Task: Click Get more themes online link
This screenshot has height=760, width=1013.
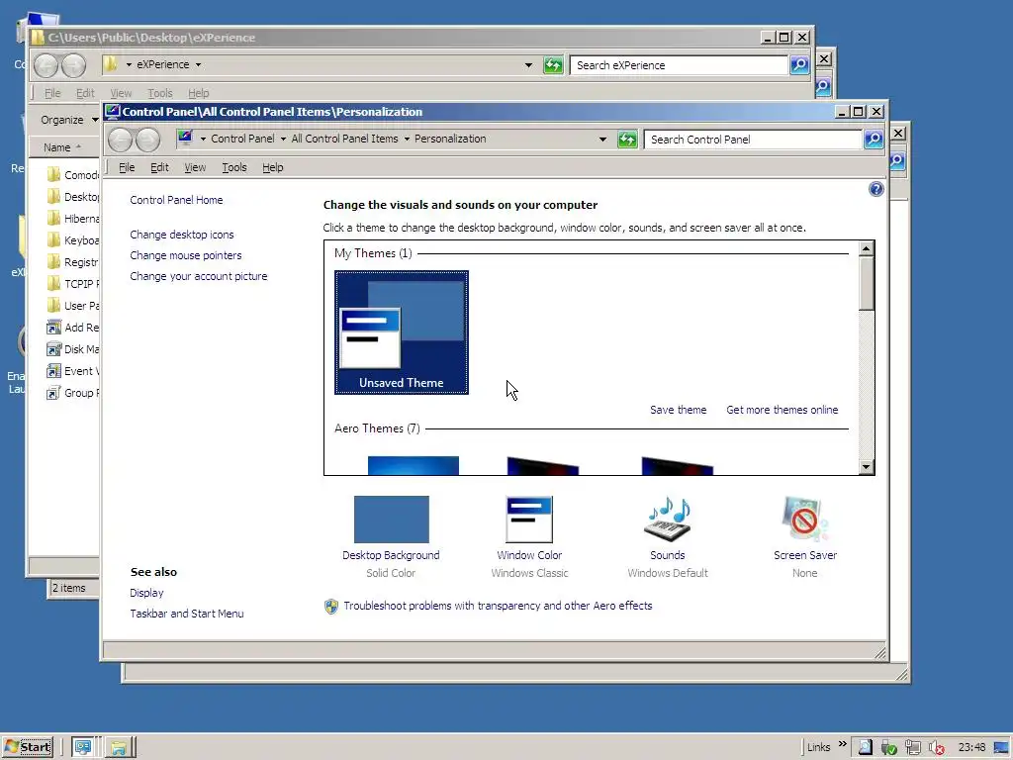Action: (782, 410)
